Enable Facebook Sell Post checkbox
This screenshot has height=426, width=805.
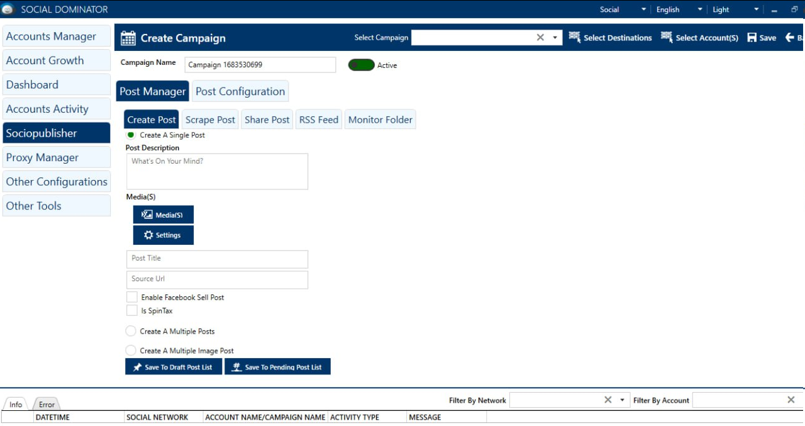click(x=132, y=297)
